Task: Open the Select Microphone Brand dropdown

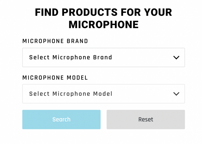Action: coord(103,57)
